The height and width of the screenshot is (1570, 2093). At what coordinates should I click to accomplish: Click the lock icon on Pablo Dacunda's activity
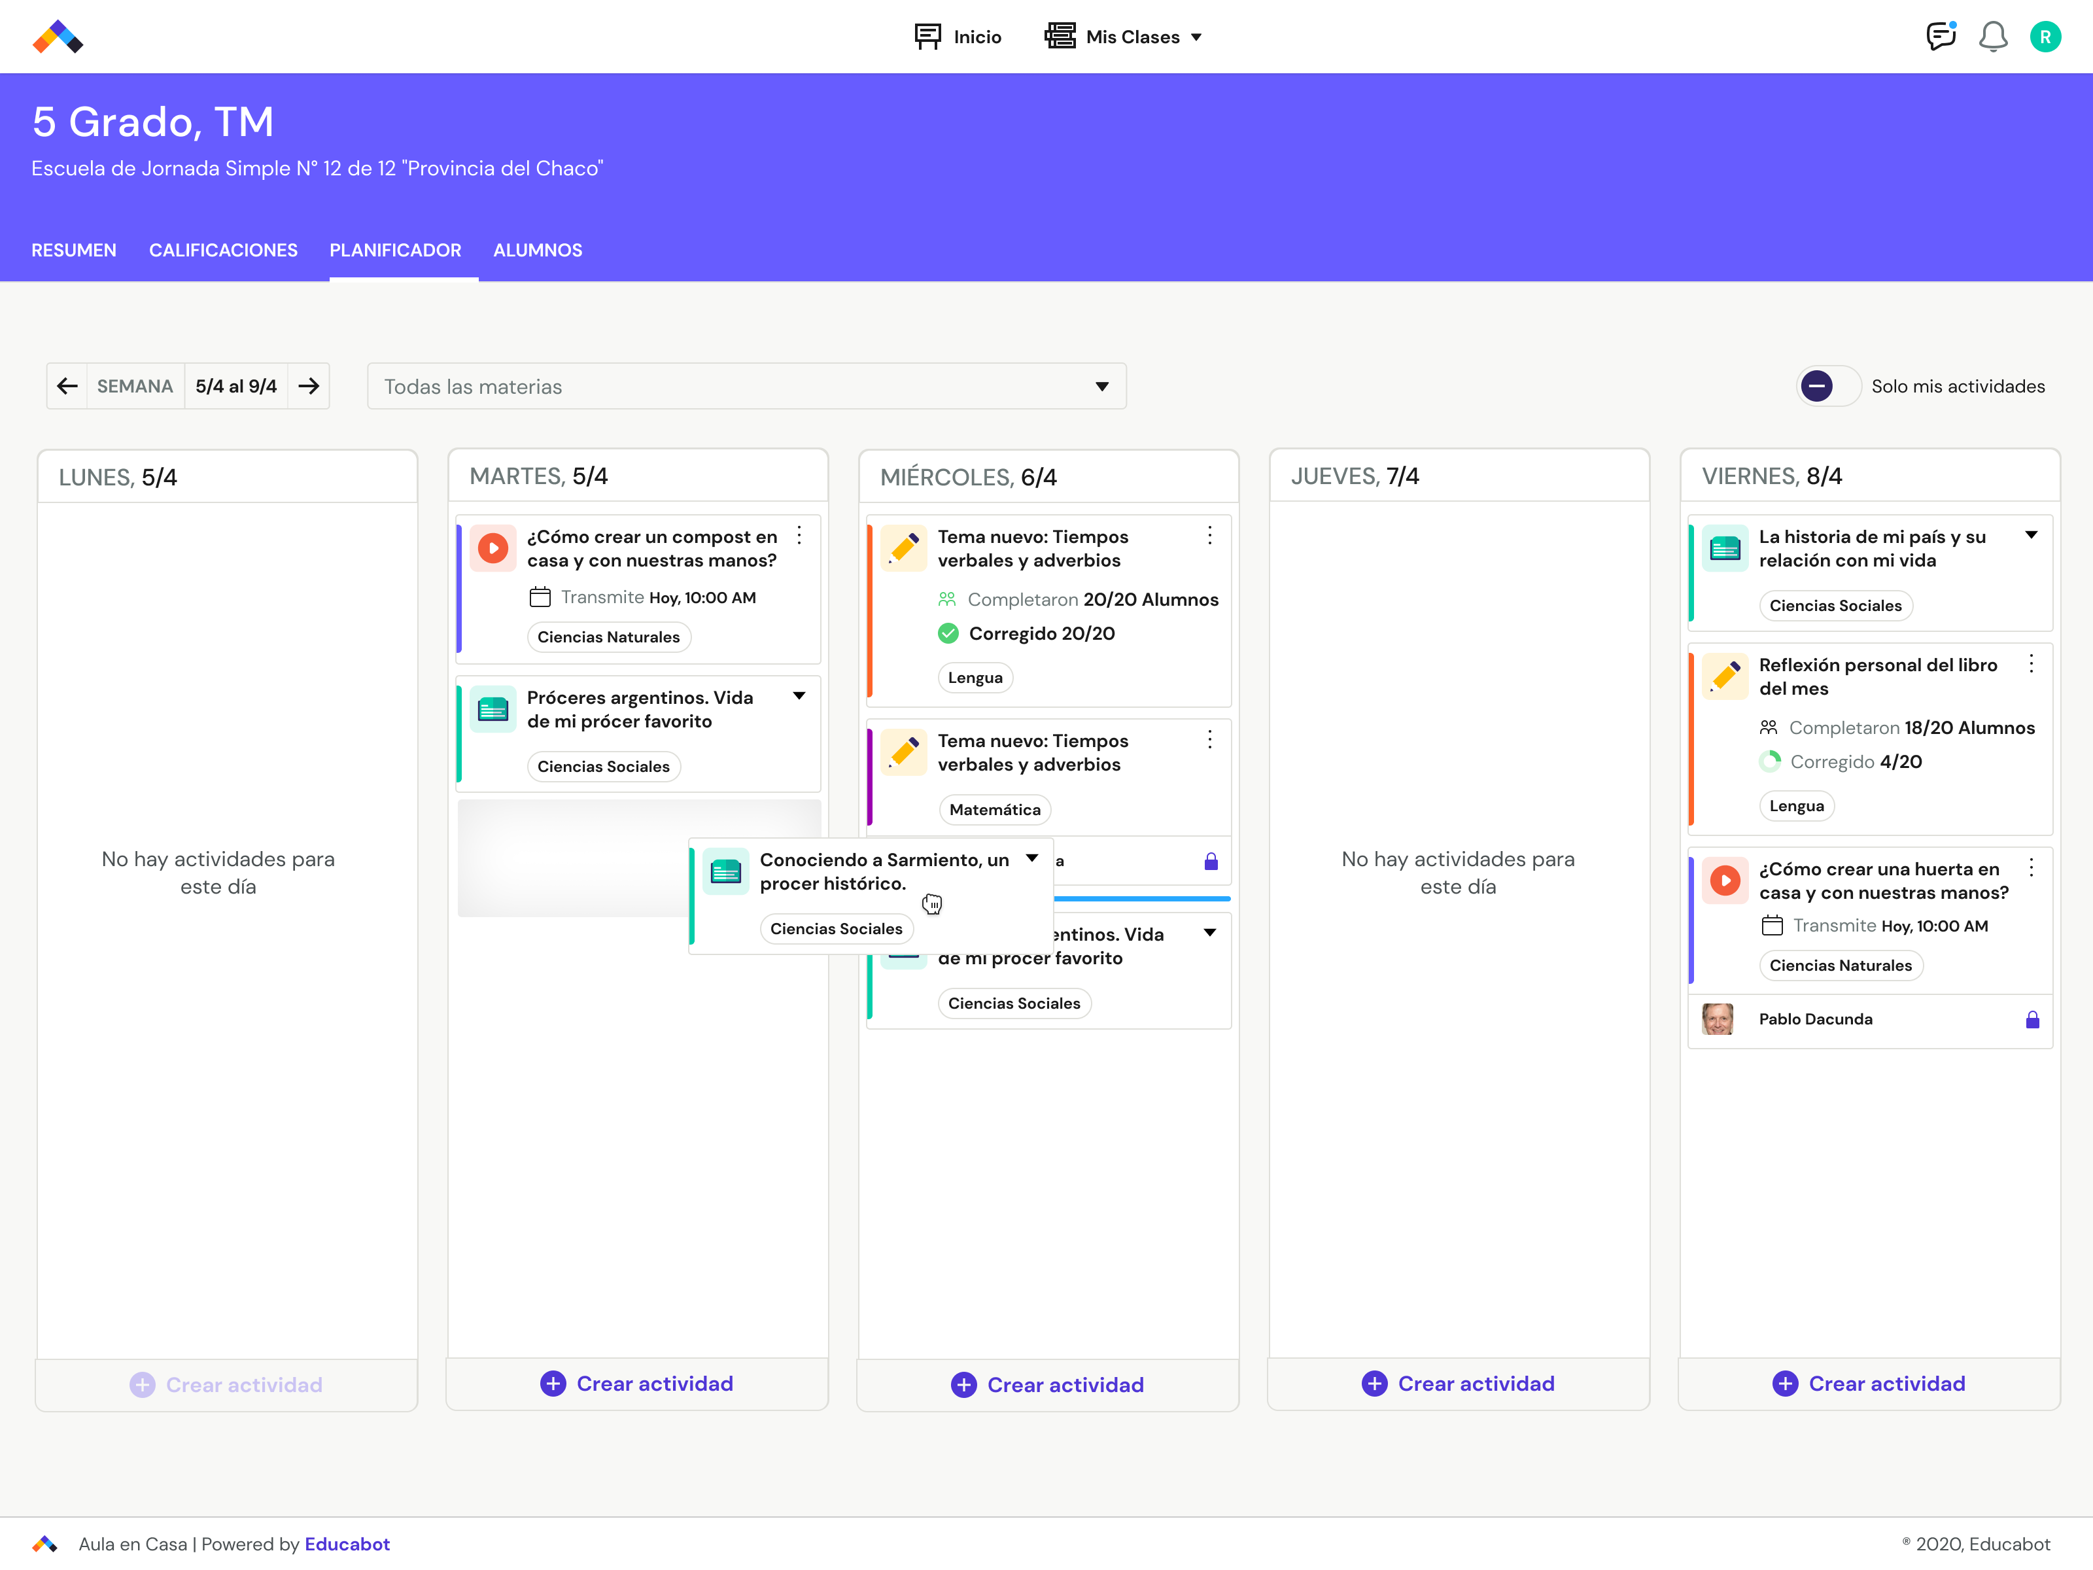2032,1019
